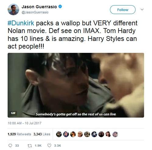The height and width of the screenshot is (150, 152).
Task: Open the fifth liker avatar in the row
Action: coord(87,134)
